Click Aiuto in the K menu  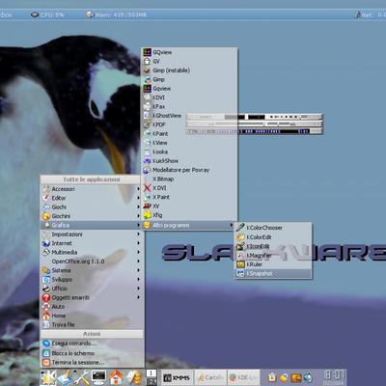92,307
